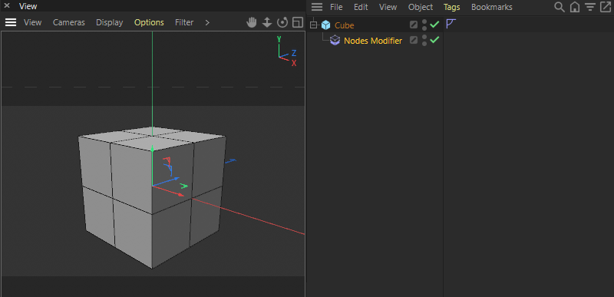
Task: Click the search magnifier icon
Action: [x=560, y=7]
